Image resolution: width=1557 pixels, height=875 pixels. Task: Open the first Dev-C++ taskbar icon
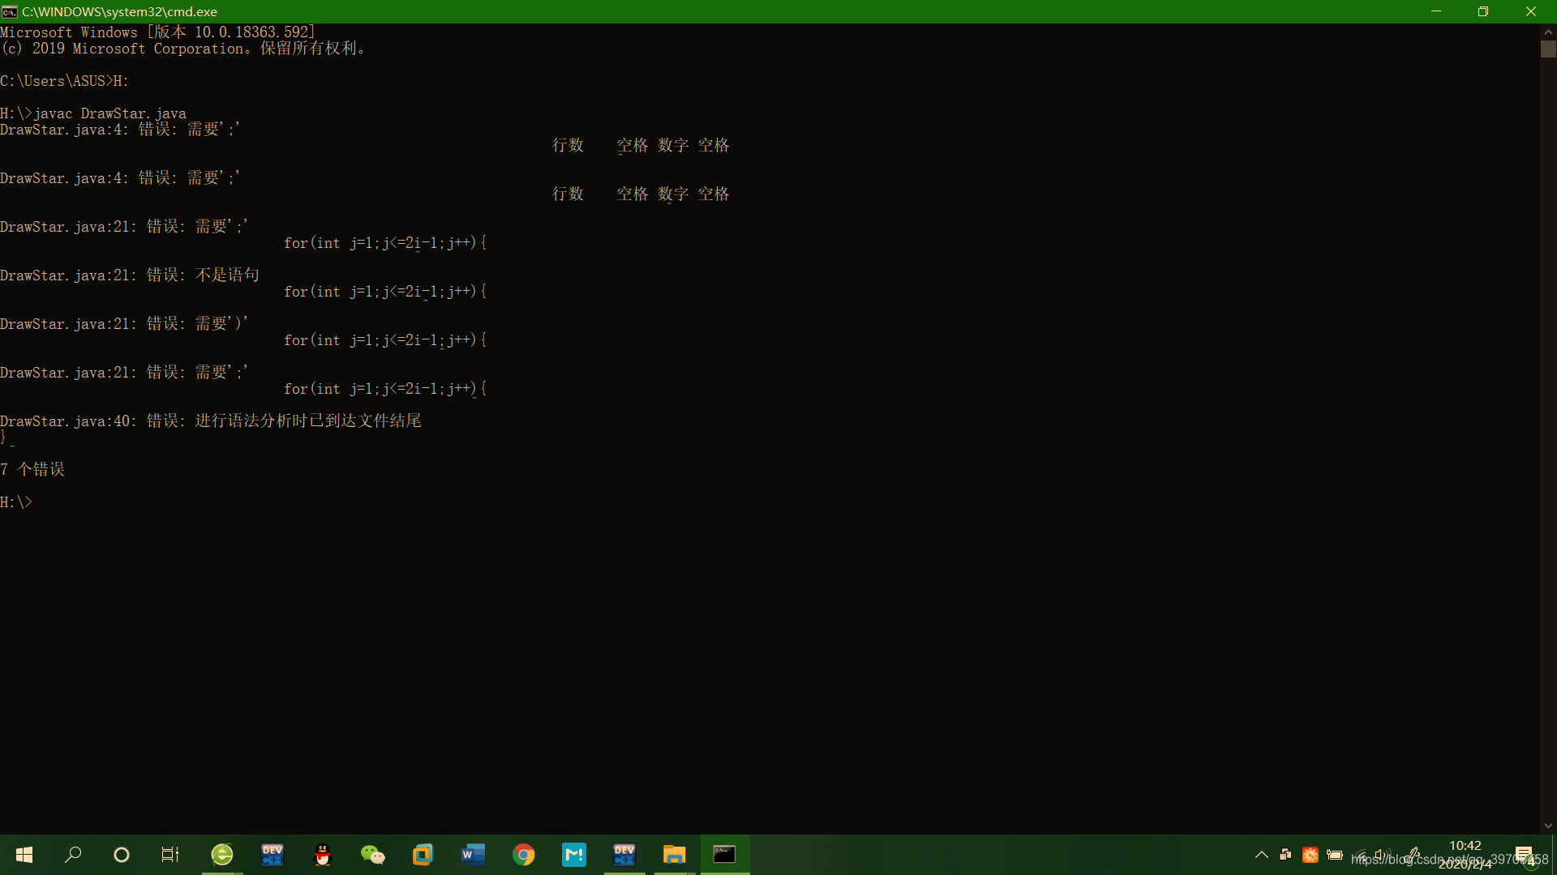[x=272, y=855]
